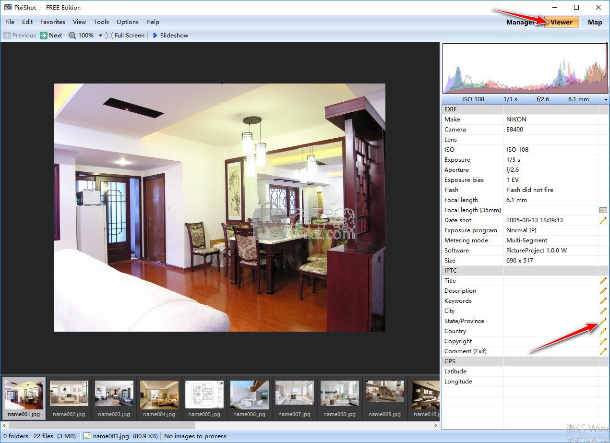Click the green Next arrow icon
The image size is (610, 443).
[44, 36]
